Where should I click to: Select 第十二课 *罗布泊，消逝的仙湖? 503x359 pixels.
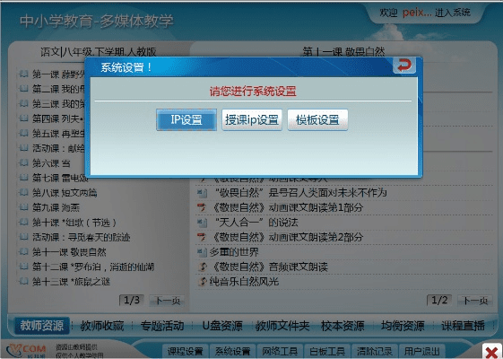[x=93, y=267]
